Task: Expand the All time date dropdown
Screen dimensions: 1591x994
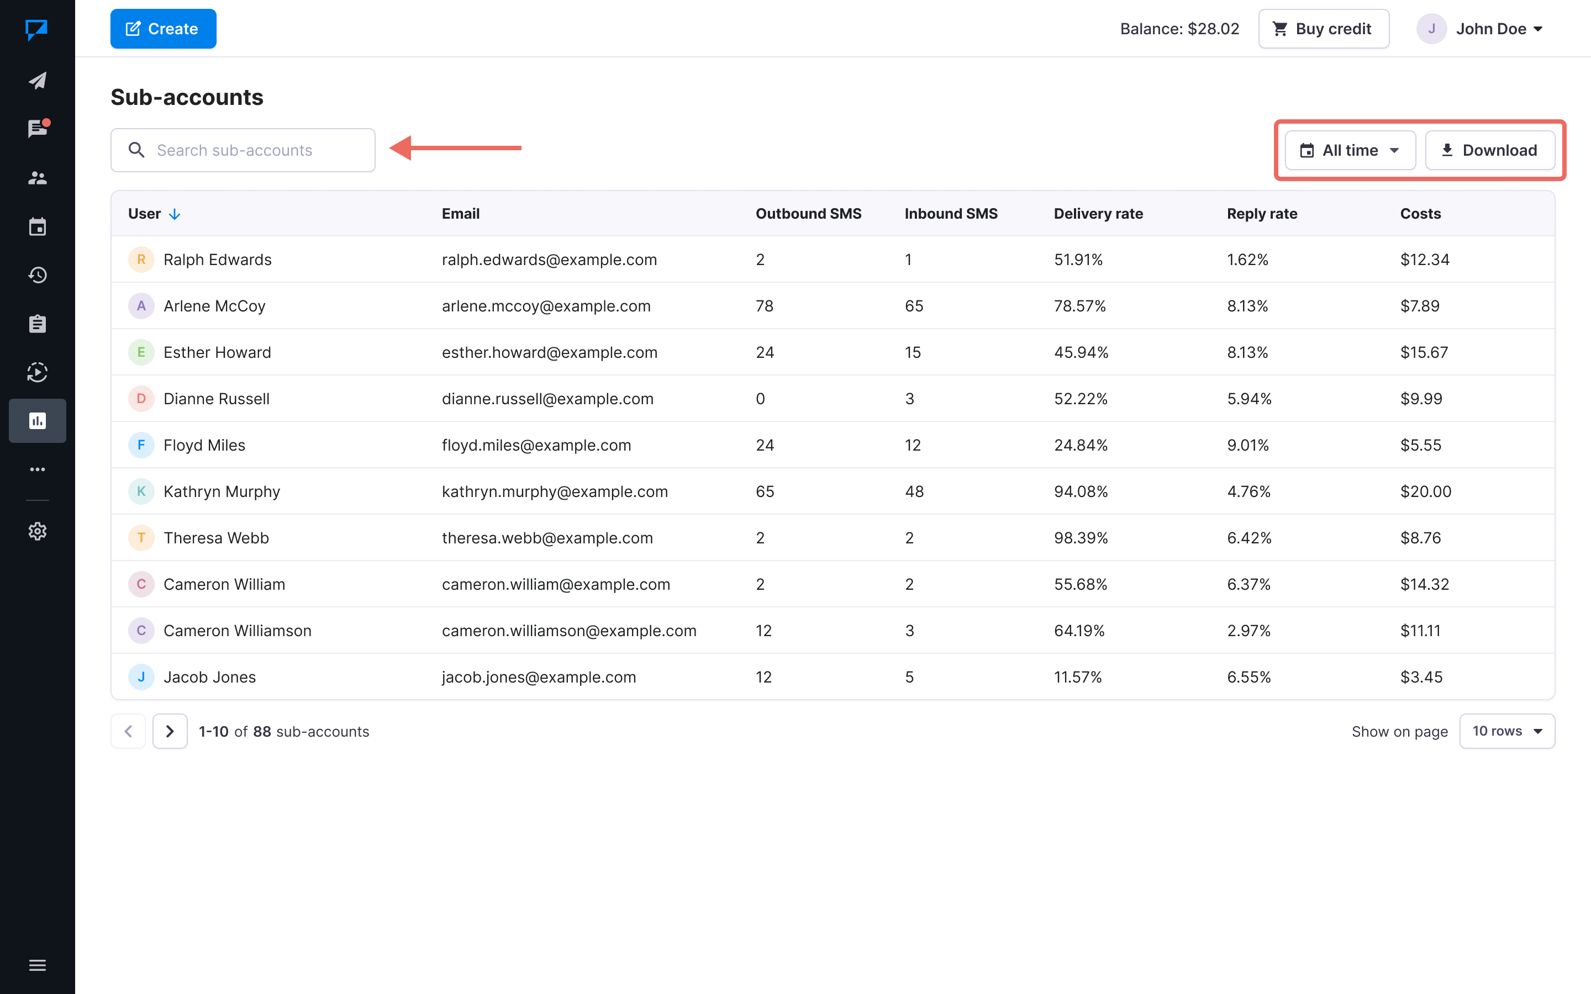Action: pos(1350,151)
